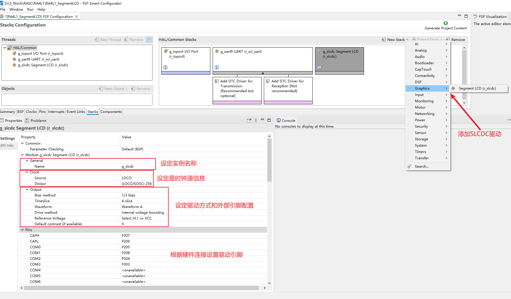The width and height of the screenshot is (511, 299).
Task: Click the Properties table horizontal scrollbar
Action: click(141, 288)
